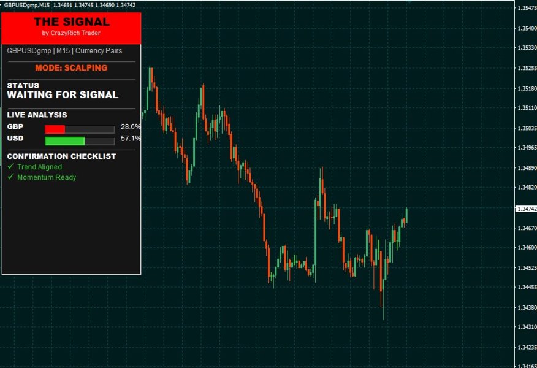This screenshot has height=368, width=537.
Task: Click the LIVE ANALYSIS heading
Action: [37, 115]
